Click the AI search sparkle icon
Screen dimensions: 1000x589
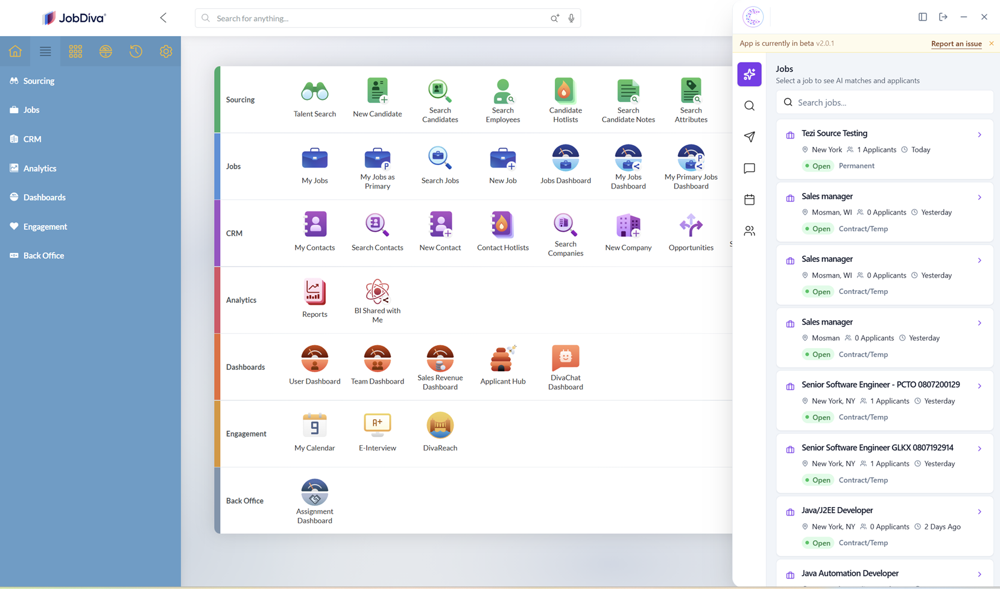click(554, 18)
